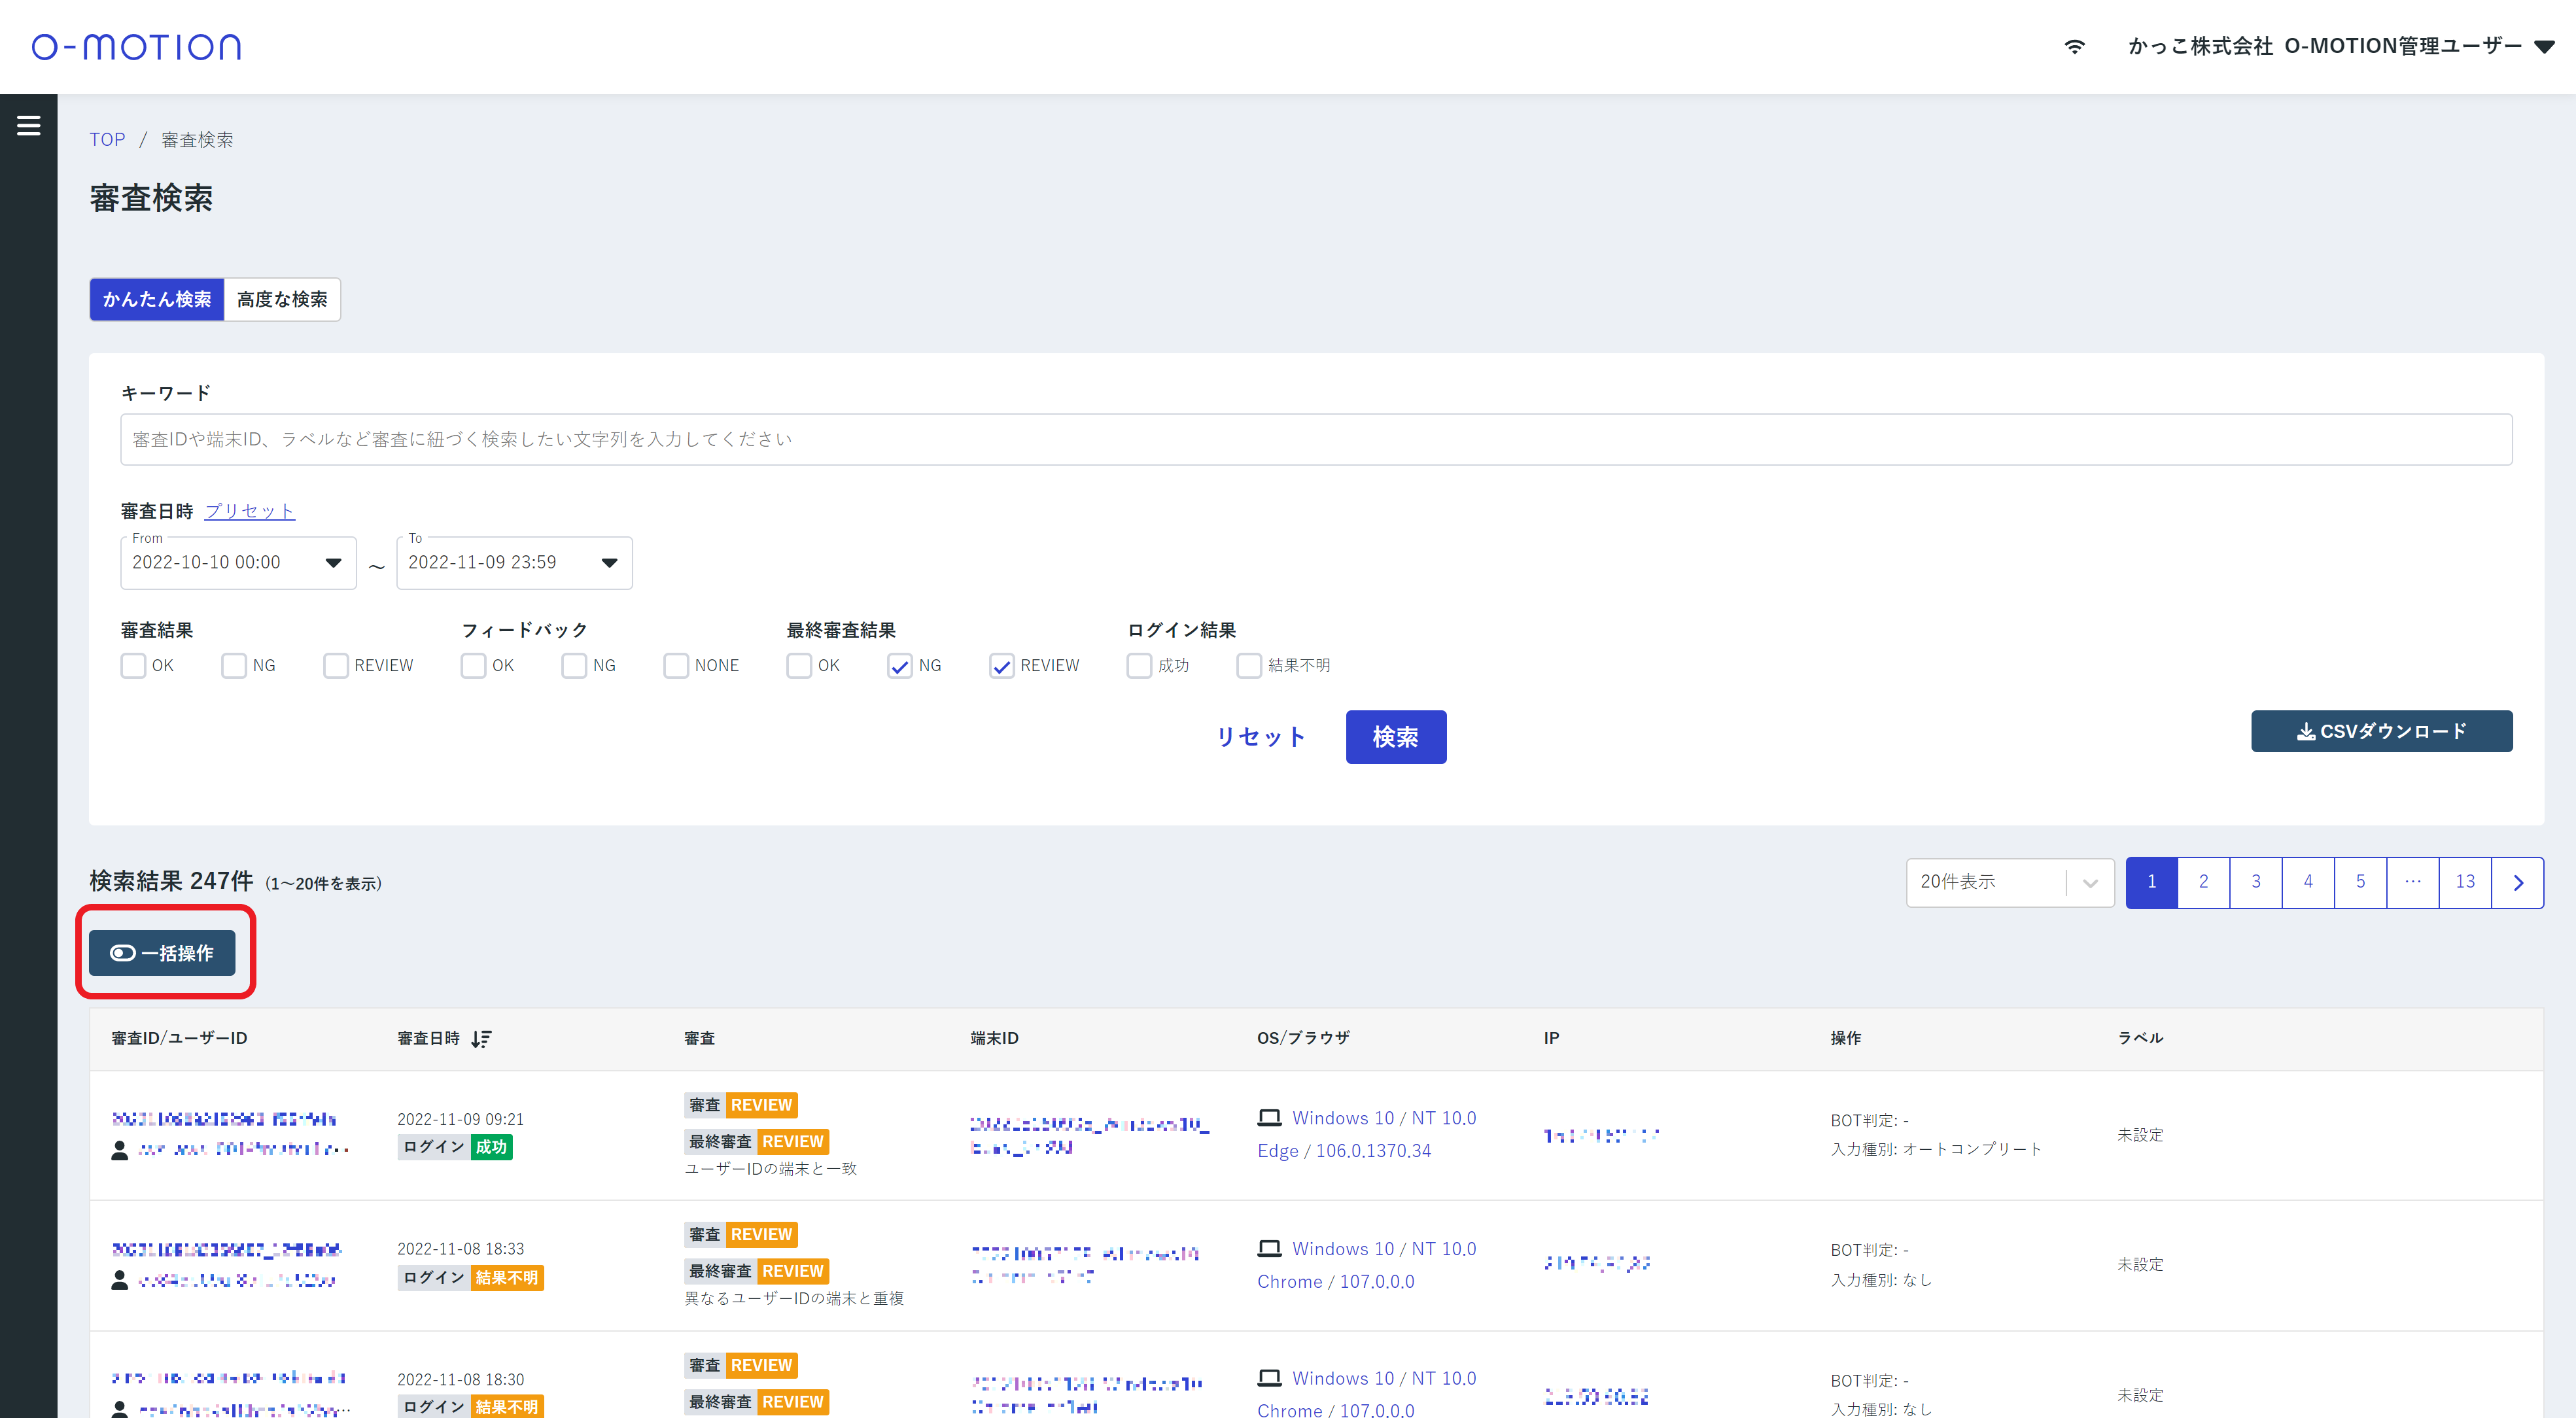
Task: Open the From date dropdown
Action: pos(333,563)
